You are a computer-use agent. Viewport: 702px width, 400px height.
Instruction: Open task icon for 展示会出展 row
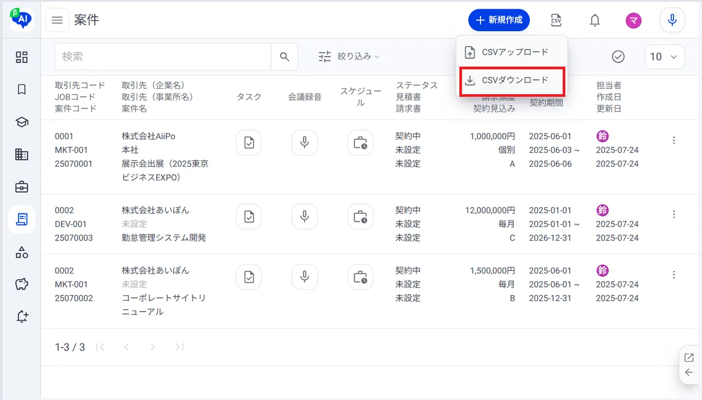[x=249, y=143]
